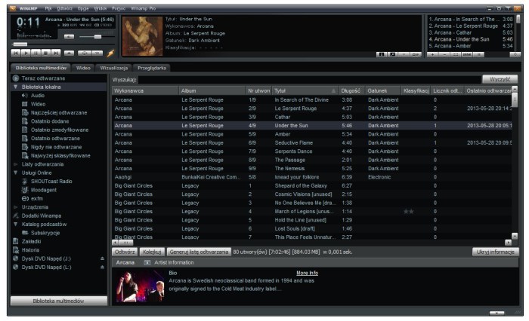Screen dimensions: 529x321
Task: Add files with the playlist plus button
Action: click(x=433, y=54)
